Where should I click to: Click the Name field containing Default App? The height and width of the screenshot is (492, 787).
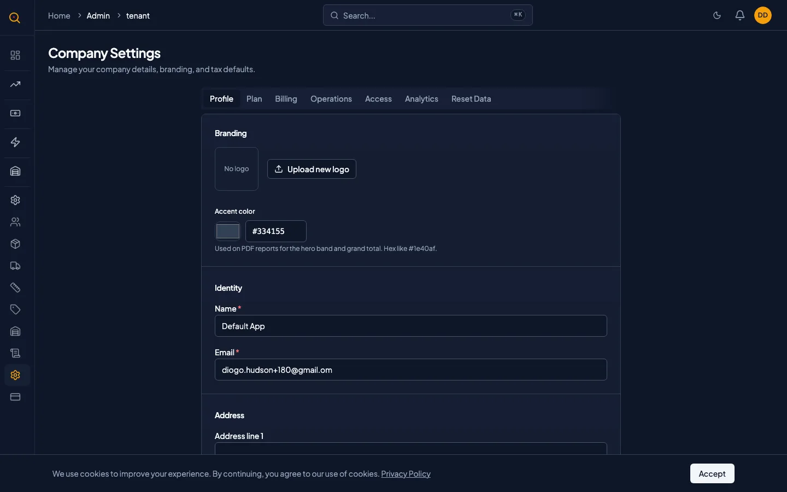(411, 326)
